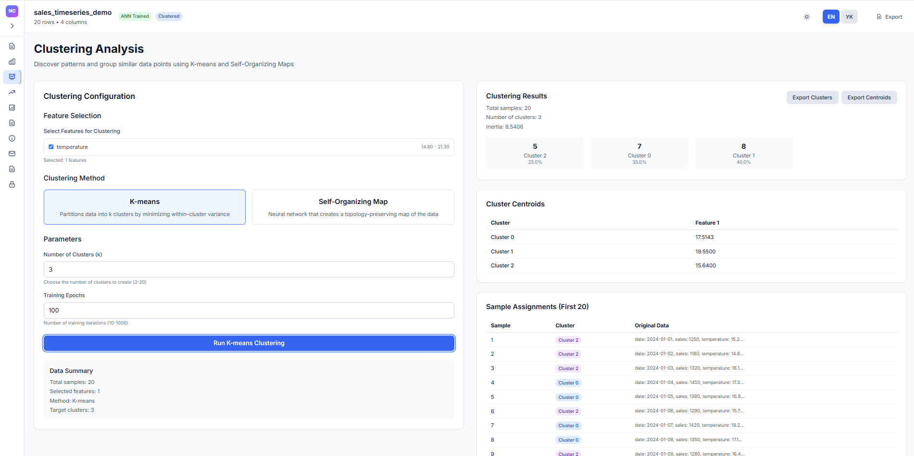Open the lock sidebar icon
The width and height of the screenshot is (914, 456).
click(12, 184)
